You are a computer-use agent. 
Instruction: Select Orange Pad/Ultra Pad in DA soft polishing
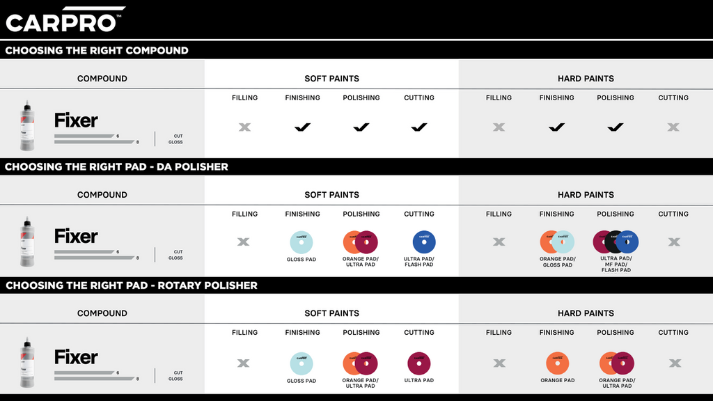pos(361,242)
